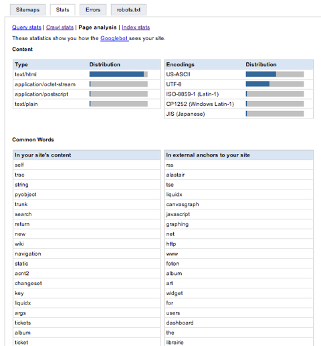The image size is (321, 346).
Task: Open the Sitemaps tab
Action: pyautogui.click(x=27, y=10)
